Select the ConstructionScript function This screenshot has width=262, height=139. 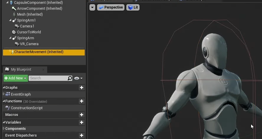point(27,108)
